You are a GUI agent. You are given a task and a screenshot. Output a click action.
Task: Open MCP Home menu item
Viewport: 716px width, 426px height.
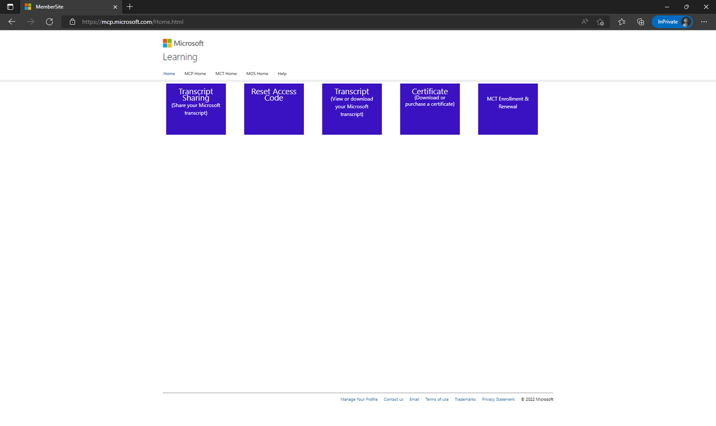click(x=195, y=73)
